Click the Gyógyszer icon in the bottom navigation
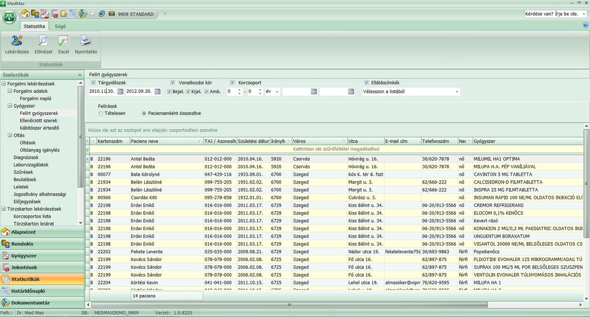The height and width of the screenshot is (317, 590). (6, 256)
